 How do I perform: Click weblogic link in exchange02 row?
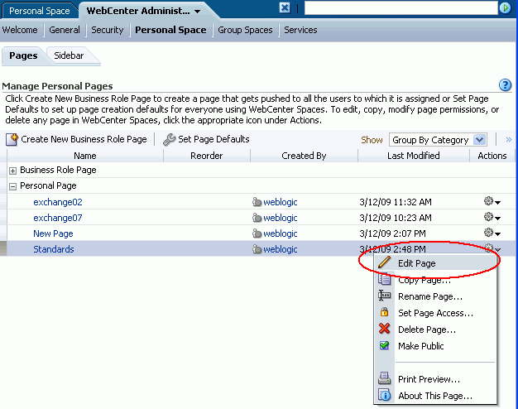point(281,202)
